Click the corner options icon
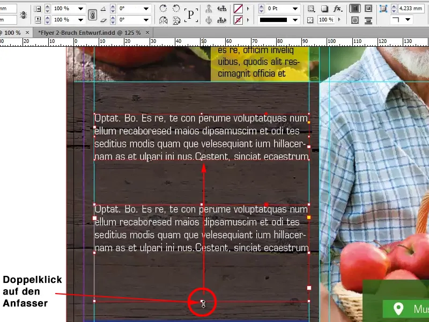This screenshot has width=429, height=322. click(383, 9)
